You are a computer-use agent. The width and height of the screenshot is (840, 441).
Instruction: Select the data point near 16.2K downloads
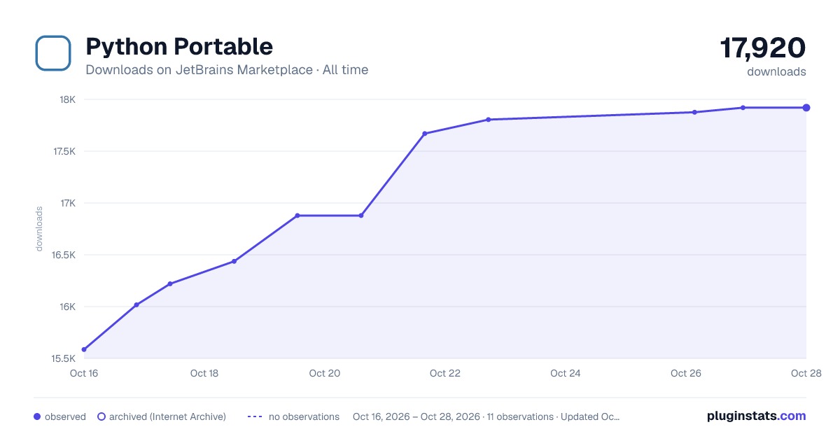(x=170, y=283)
